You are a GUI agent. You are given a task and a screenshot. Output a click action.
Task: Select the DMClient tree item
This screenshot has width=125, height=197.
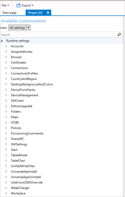[17, 101]
